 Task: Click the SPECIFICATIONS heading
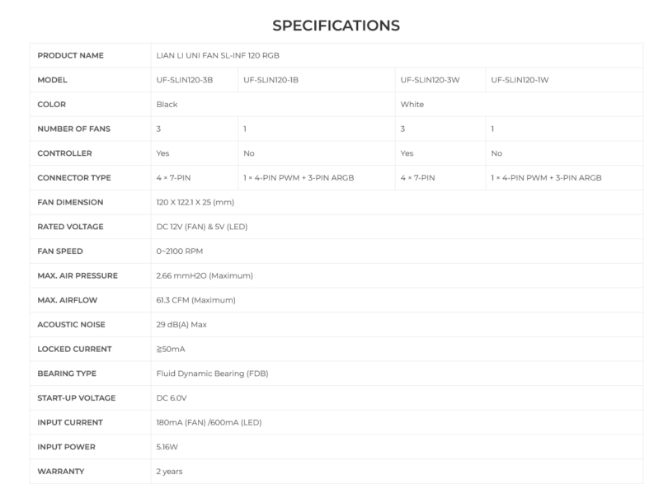click(336, 26)
